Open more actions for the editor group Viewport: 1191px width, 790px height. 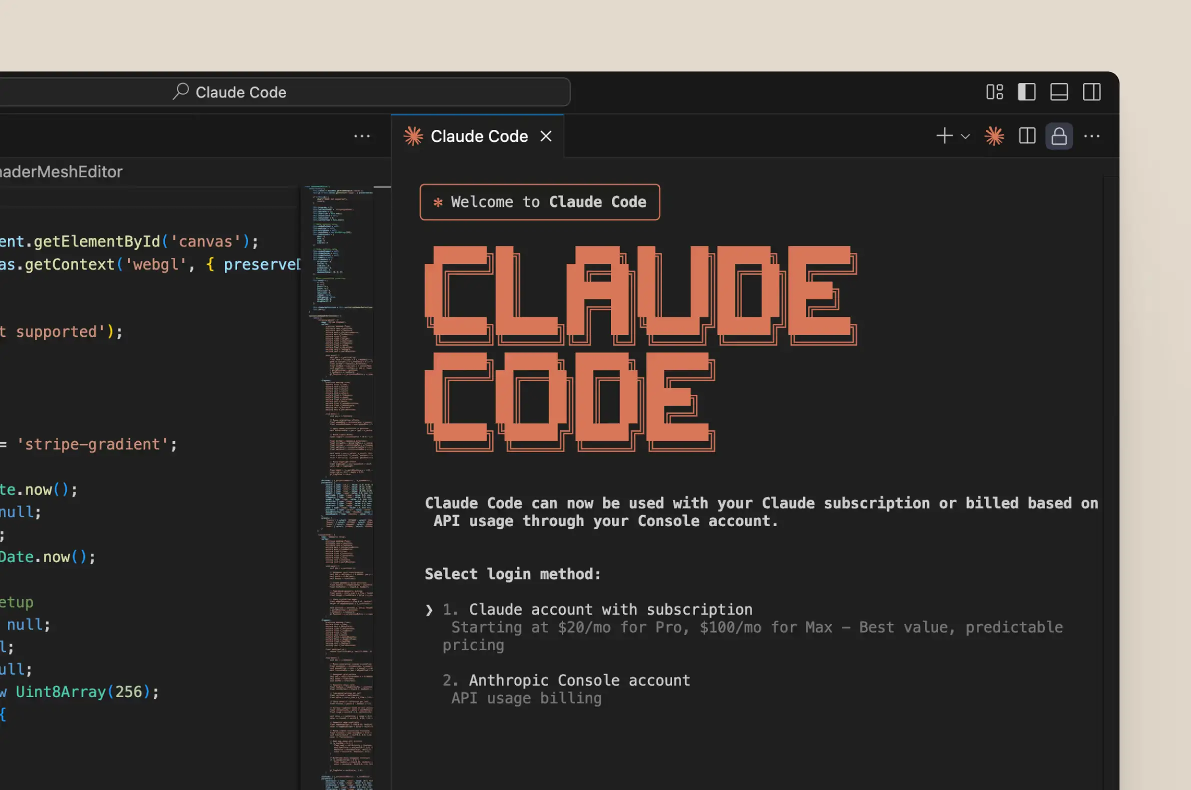tap(362, 136)
